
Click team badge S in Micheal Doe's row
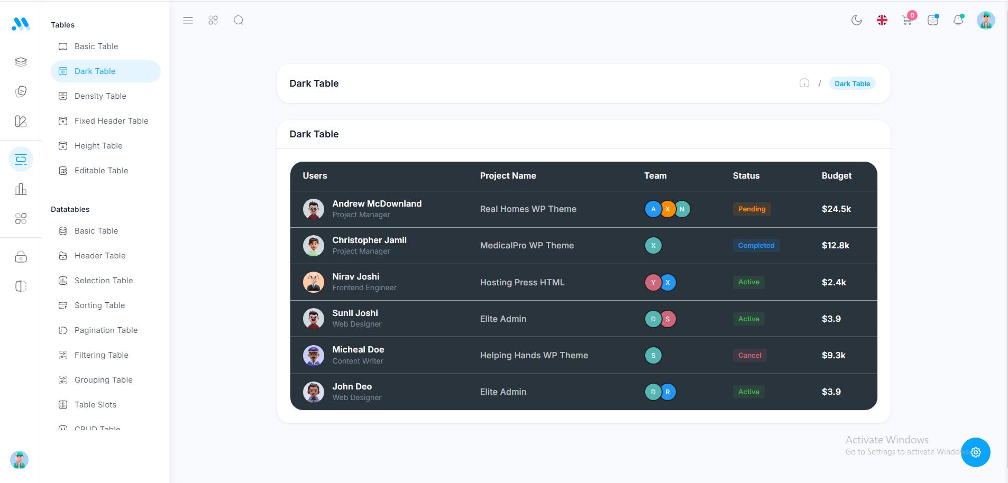pos(653,356)
